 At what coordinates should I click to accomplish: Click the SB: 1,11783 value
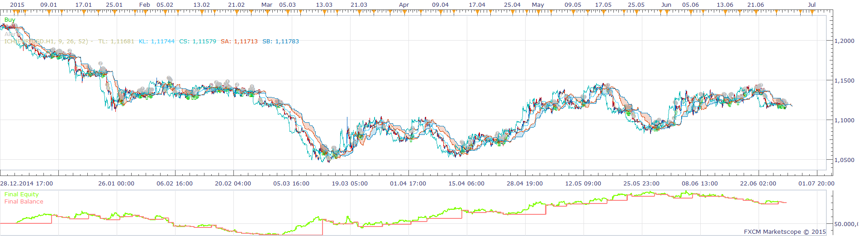coord(280,42)
